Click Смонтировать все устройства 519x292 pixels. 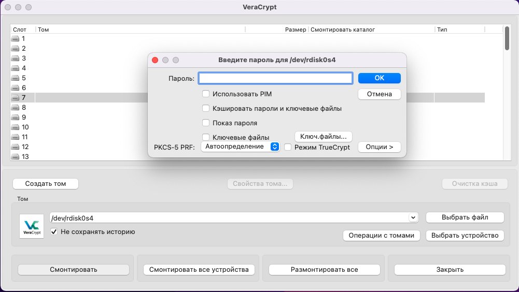click(199, 270)
